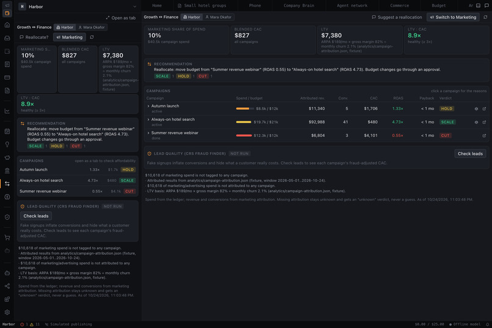Switch to the Home tab

tap(157, 5)
